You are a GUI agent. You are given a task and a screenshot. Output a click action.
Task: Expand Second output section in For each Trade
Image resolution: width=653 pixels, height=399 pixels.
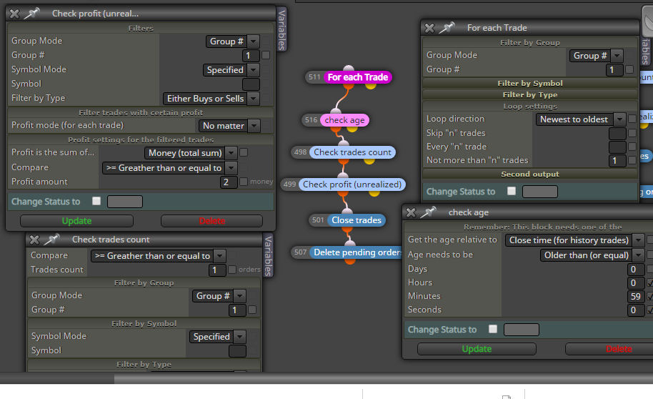529,174
